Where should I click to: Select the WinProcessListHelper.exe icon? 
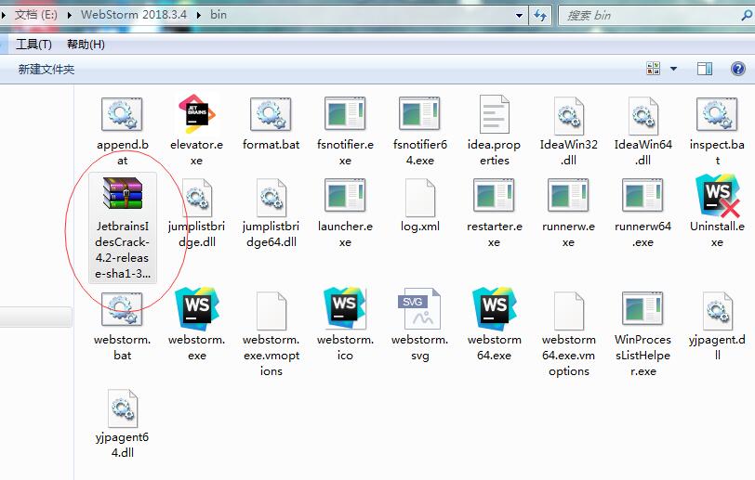pos(642,308)
